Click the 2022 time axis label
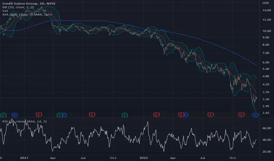Viewport: 274px width, 161px height. [143, 158]
